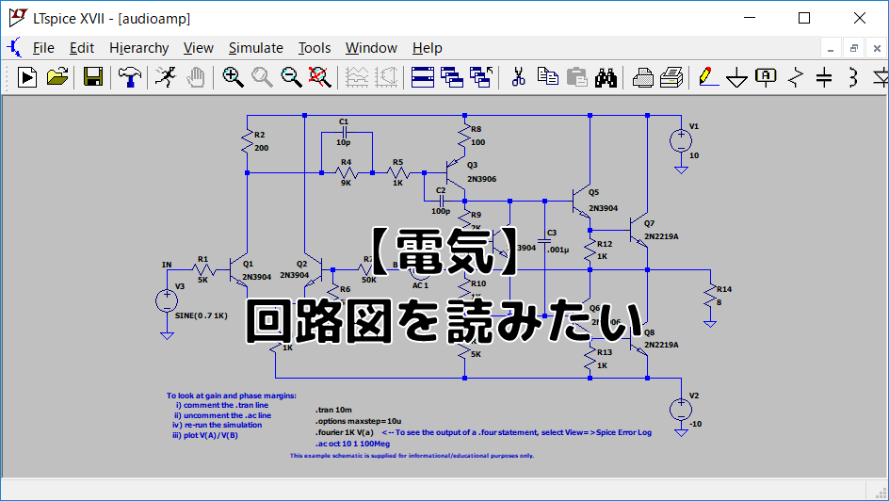Open the Tools menu

tap(315, 48)
